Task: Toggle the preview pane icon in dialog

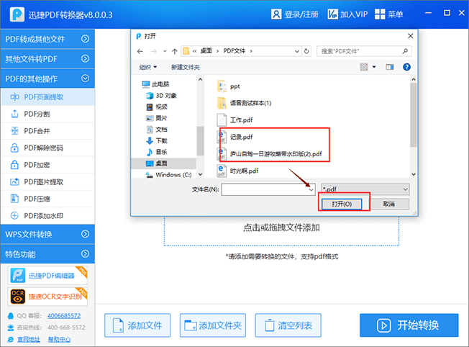Action: (391, 67)
